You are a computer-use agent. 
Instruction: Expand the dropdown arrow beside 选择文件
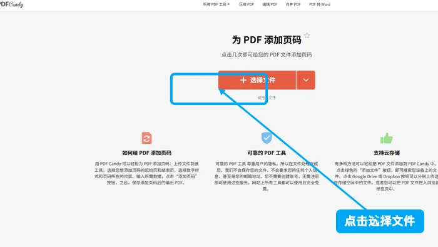(x=306, y=80)
